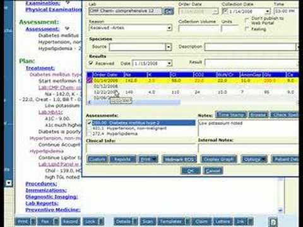Click the Reports button
The height and width of the screenshot is (227, 303).
(122, 160)
